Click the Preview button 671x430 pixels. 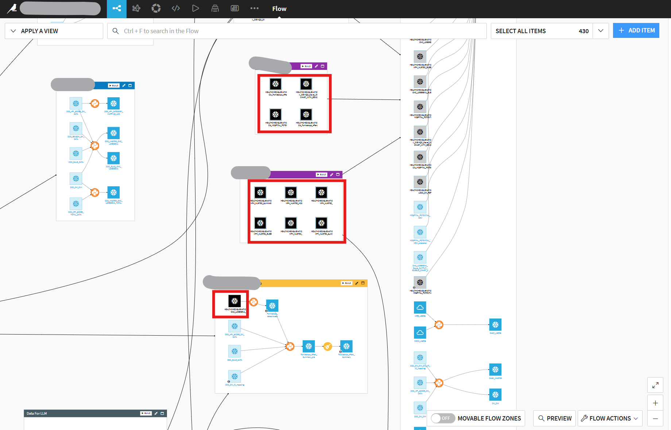tap(555, 418)
